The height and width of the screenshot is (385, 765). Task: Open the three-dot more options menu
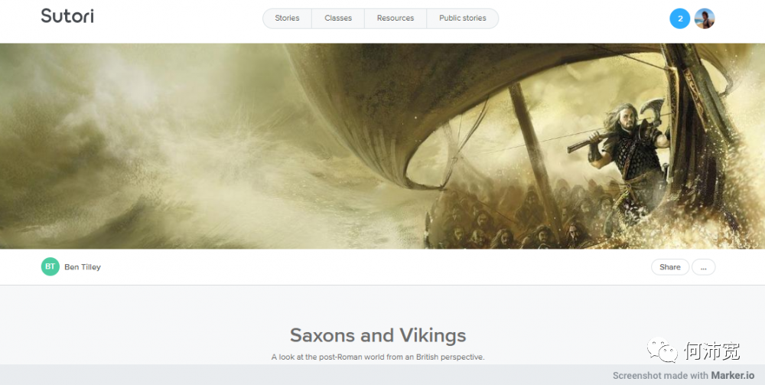(703, 267)
